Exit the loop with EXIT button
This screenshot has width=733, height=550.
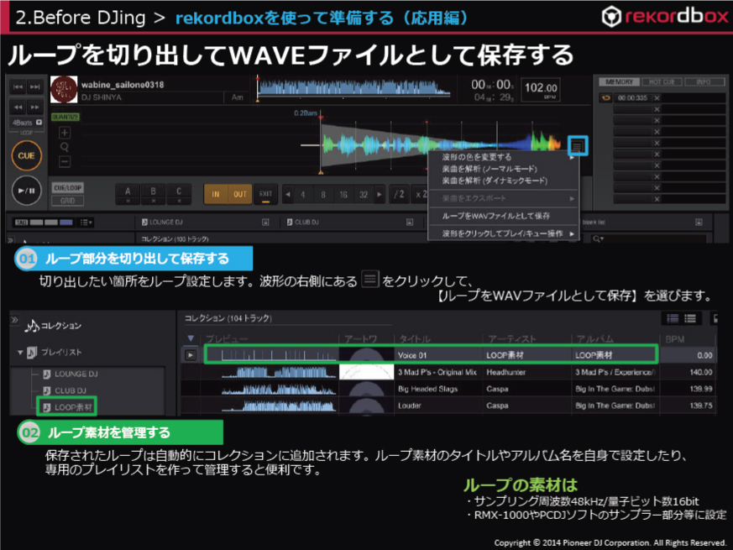coord(265,194)
